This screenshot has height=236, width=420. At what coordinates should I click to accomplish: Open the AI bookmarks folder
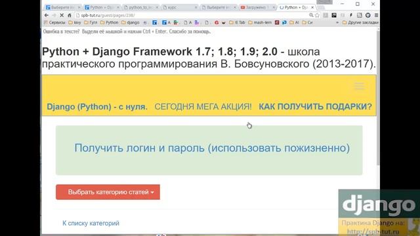(294, 22)
